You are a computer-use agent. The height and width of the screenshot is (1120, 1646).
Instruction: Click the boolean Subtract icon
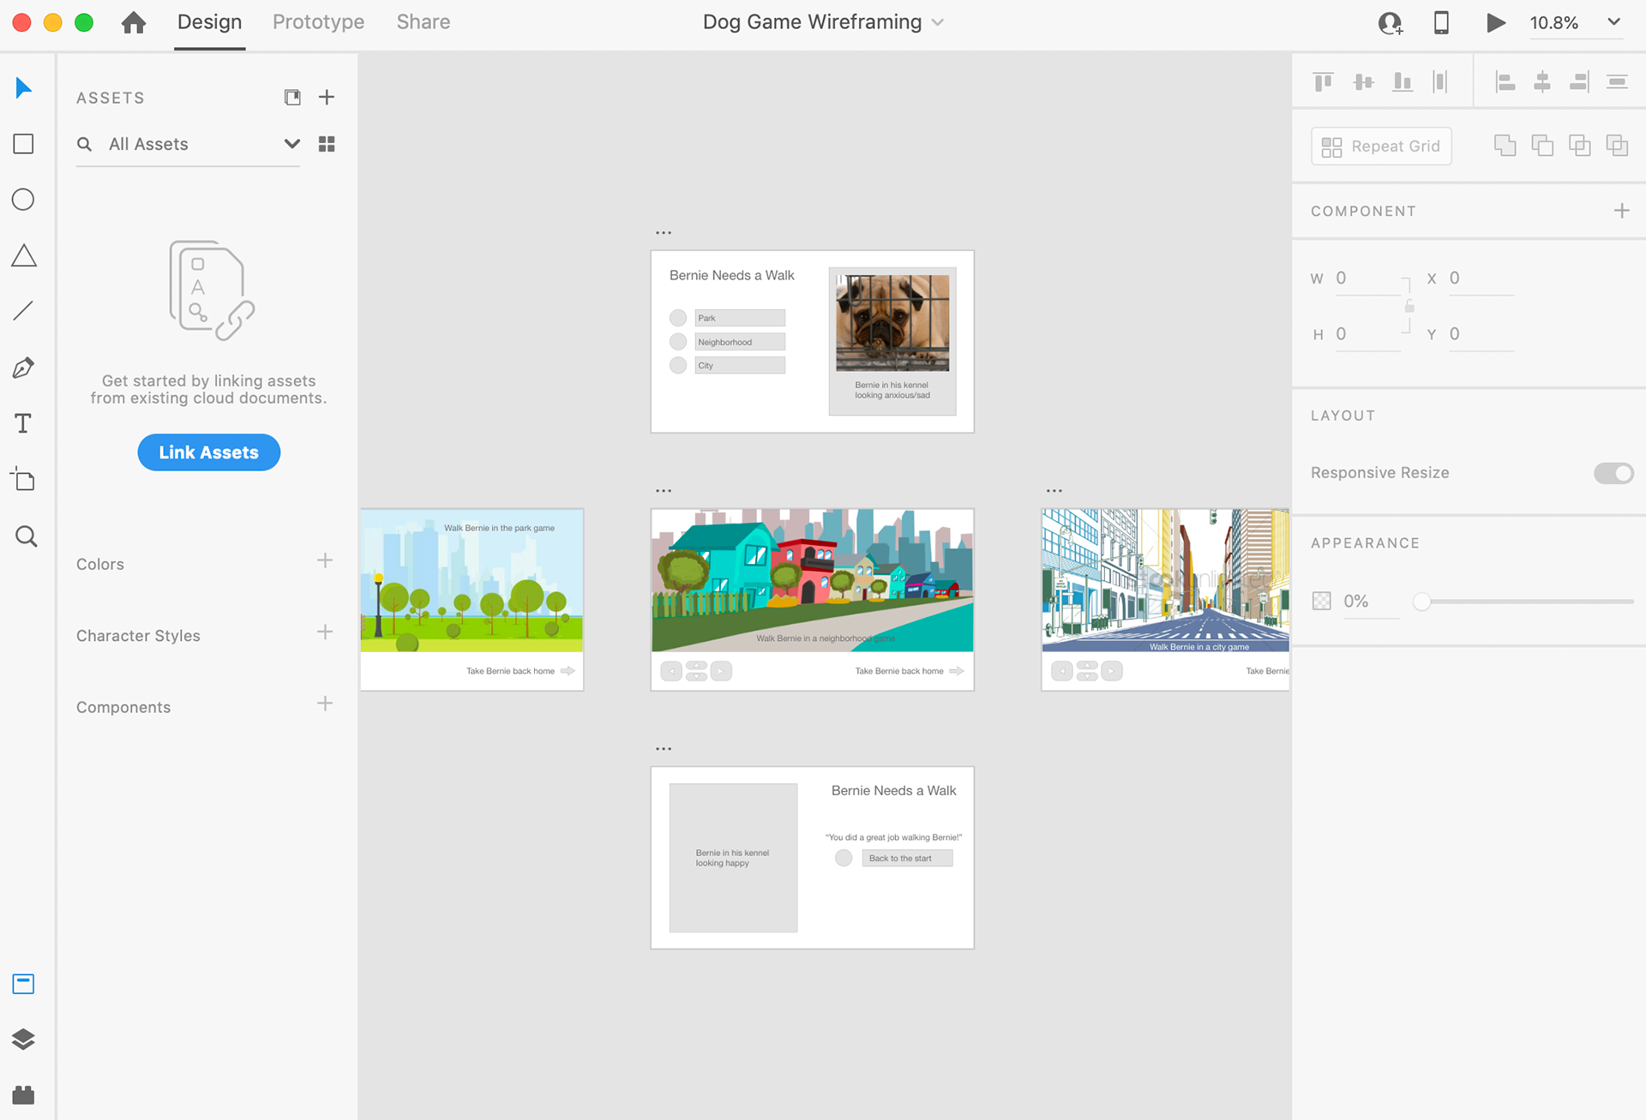tap(1542, 146)
